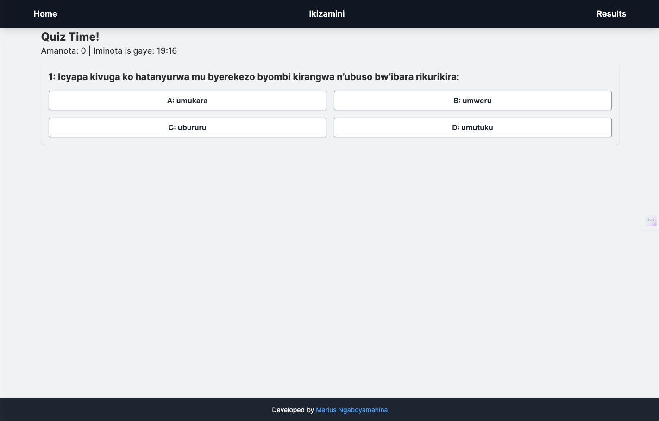Select answer A: umukara
The width and height of the screenshot is (659, 421).
coord(187,101)
